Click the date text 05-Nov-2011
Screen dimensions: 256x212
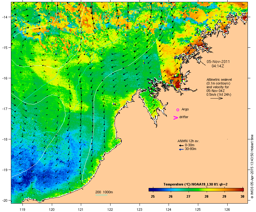pos(218,62)
